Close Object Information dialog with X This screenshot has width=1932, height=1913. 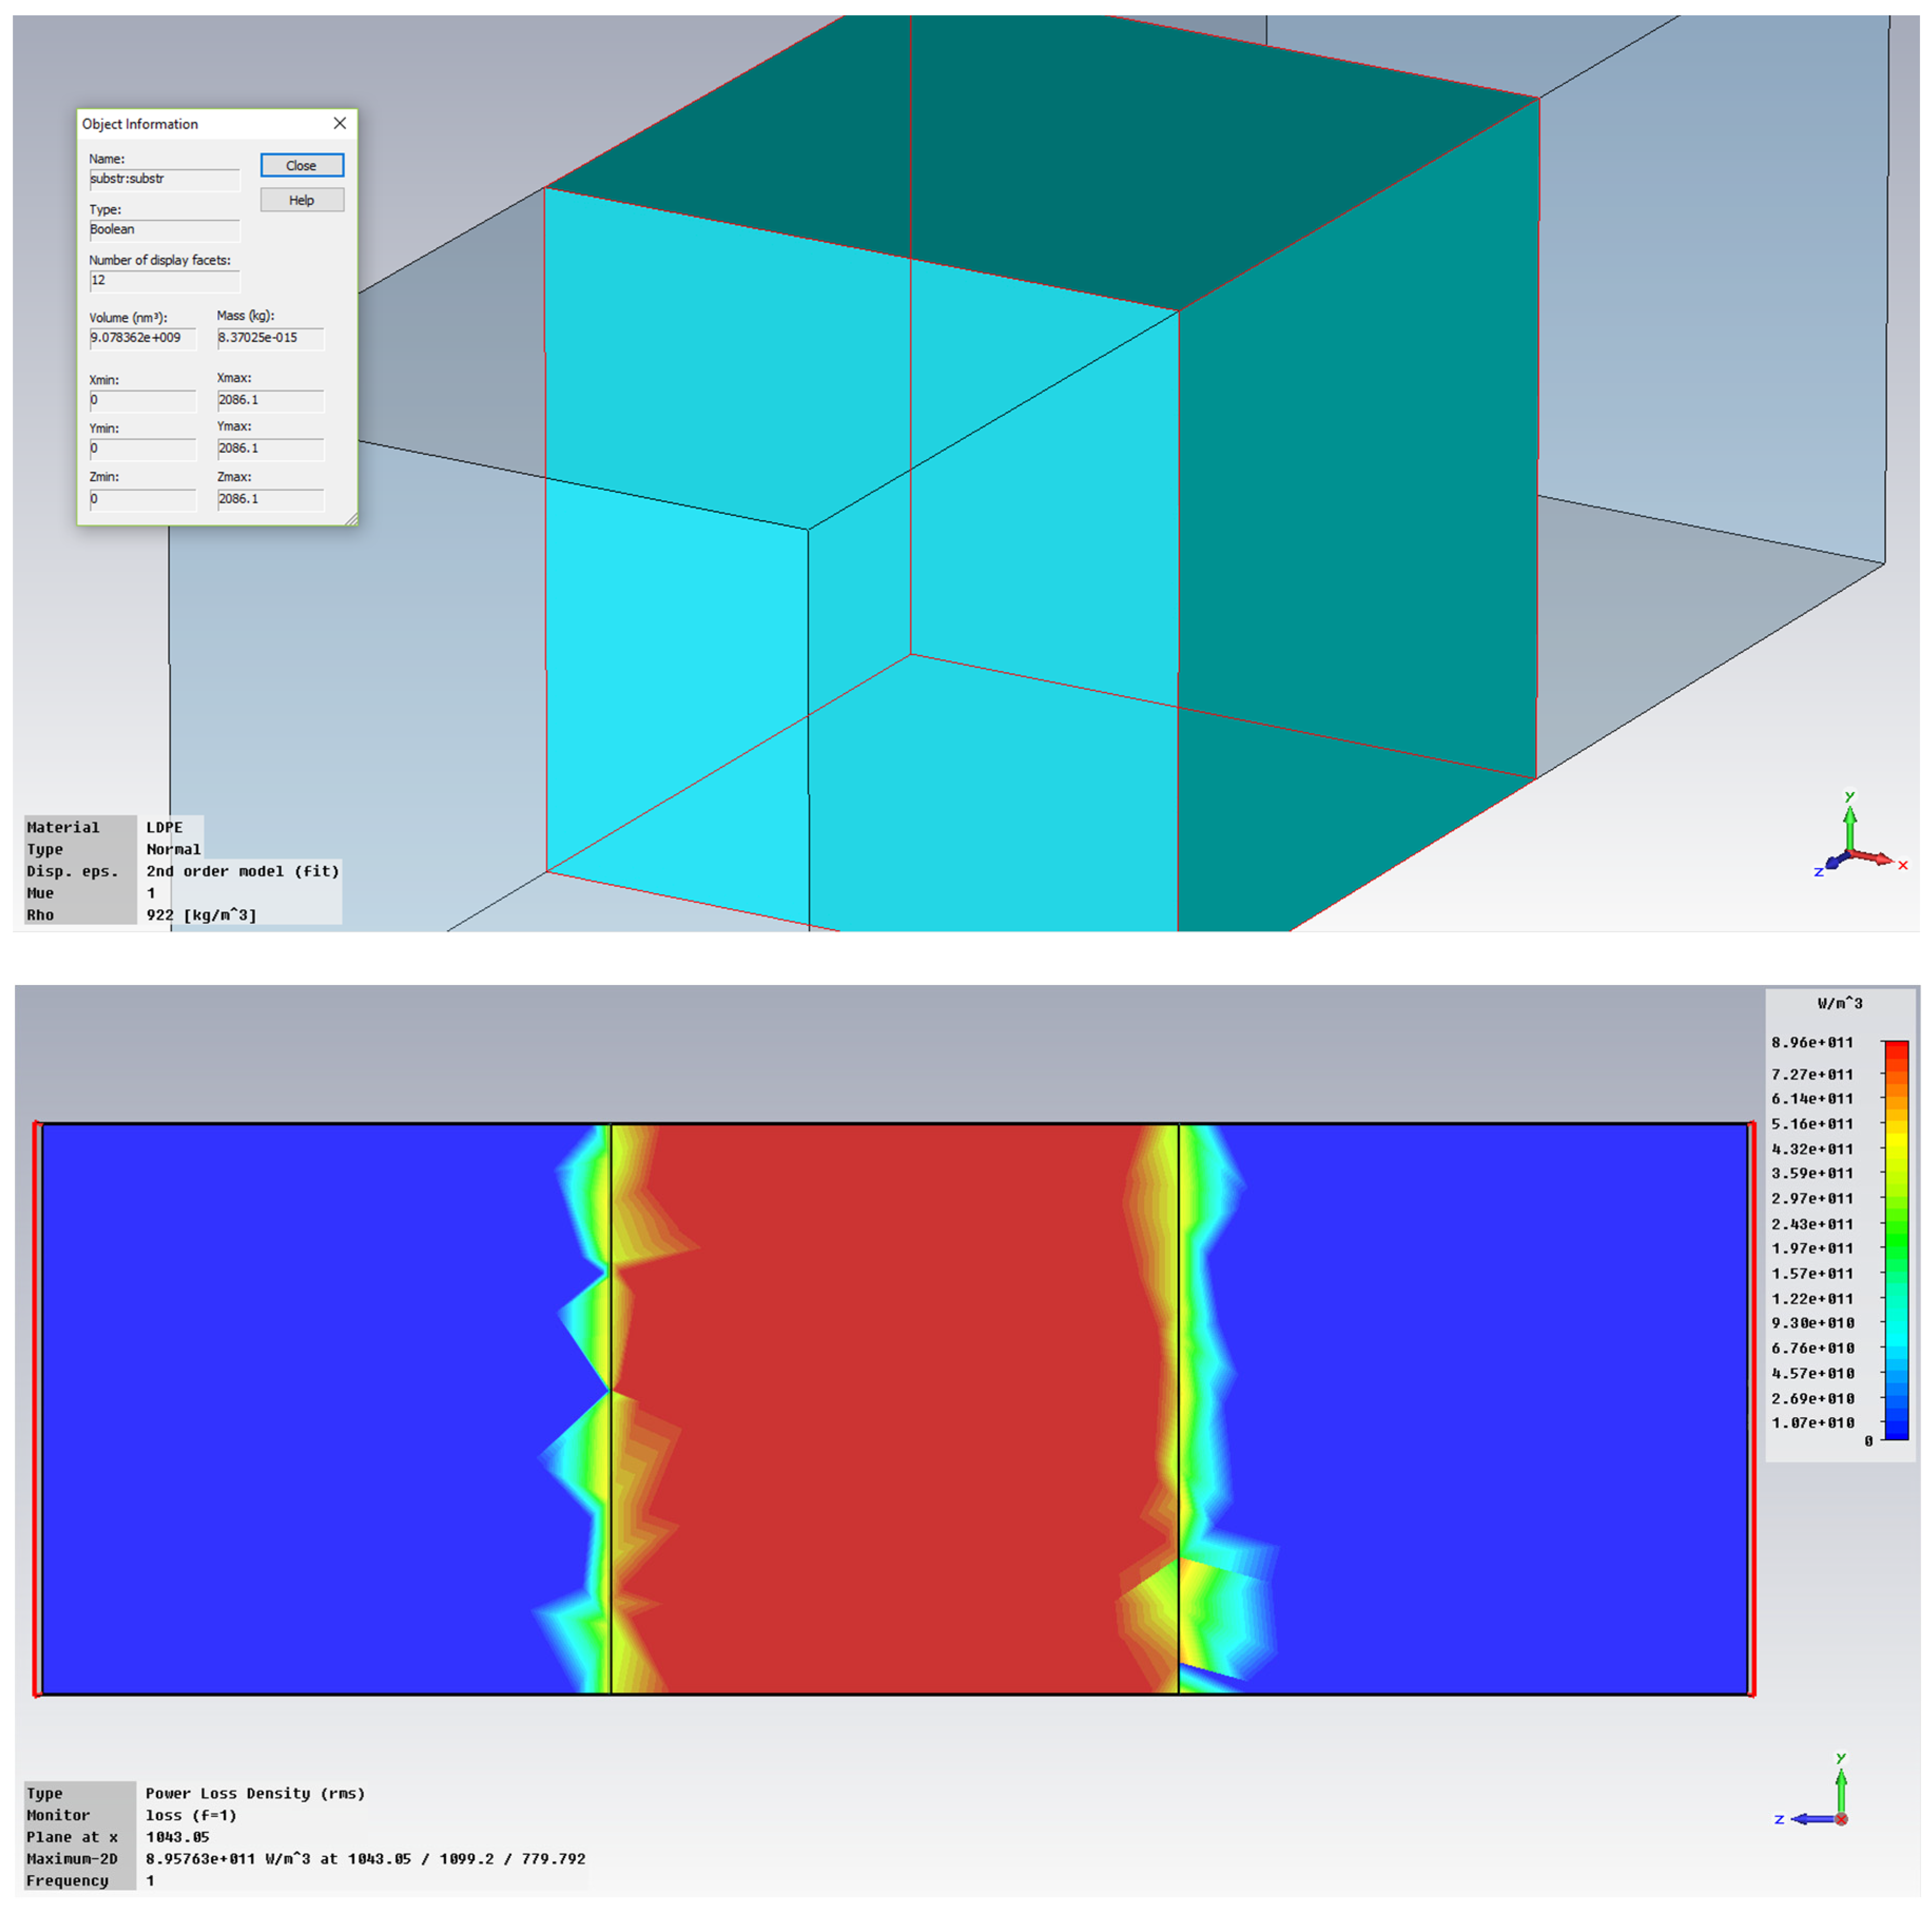(340, 123)
